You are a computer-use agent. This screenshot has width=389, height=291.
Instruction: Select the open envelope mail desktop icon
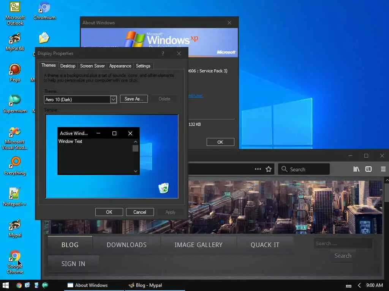tap(44, 38)
